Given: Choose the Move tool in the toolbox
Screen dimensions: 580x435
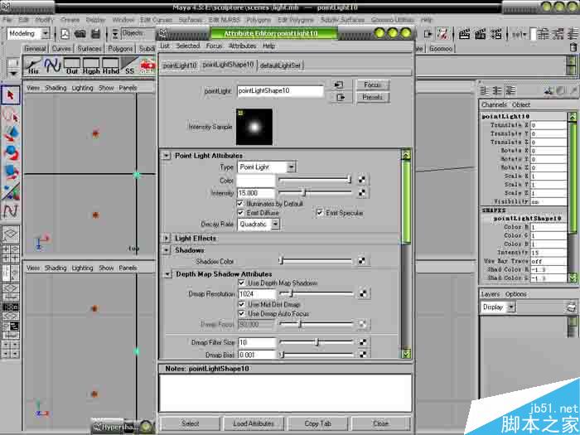Looking at the screenshot, I should pos(10,134).
